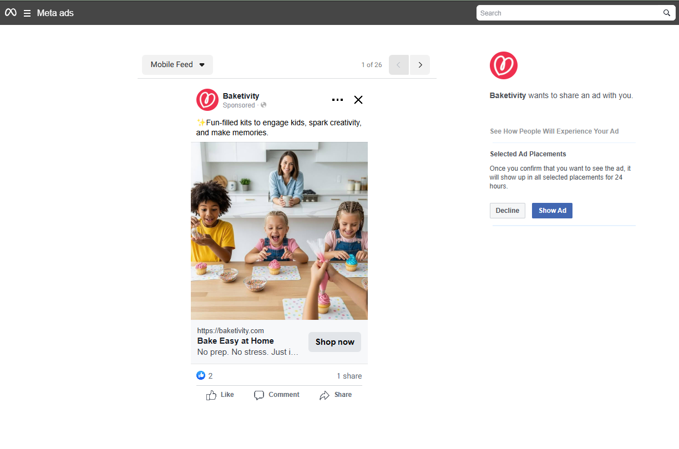Click the public globe icon beside Sponsored
Image resolution: width=679 pixels, height=449 pixels.
click(264, 105)
